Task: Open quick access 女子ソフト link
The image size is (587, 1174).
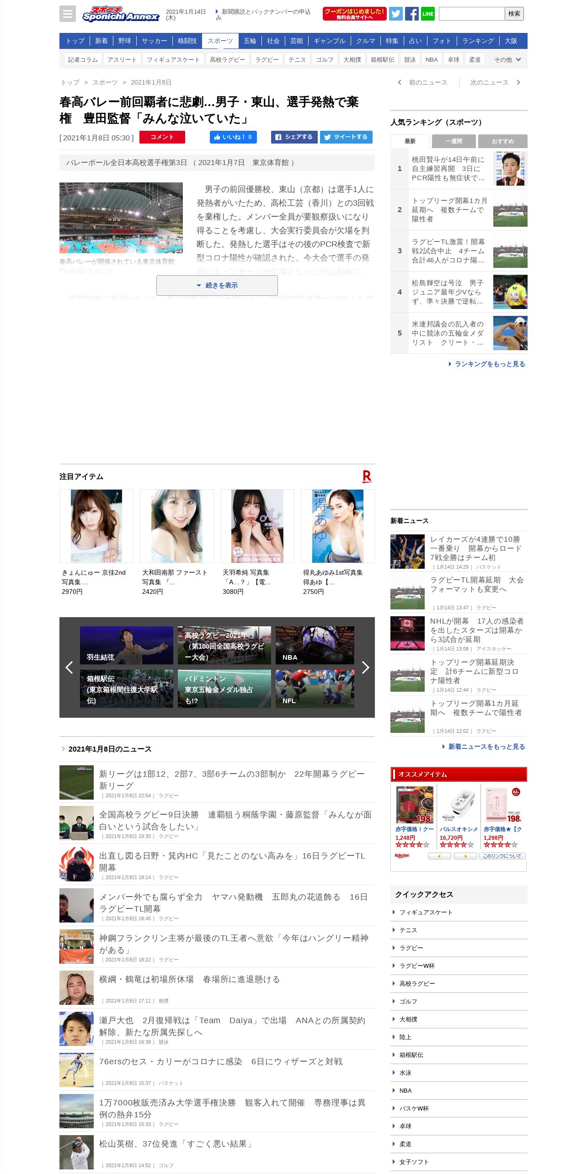Action: coord(459,1162)
